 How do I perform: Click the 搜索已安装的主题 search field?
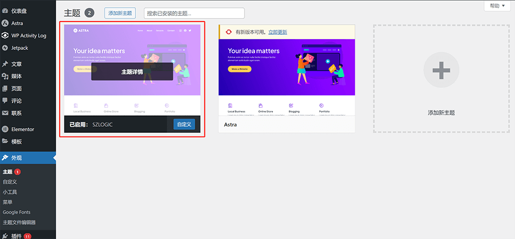click(x=194, y=13)
